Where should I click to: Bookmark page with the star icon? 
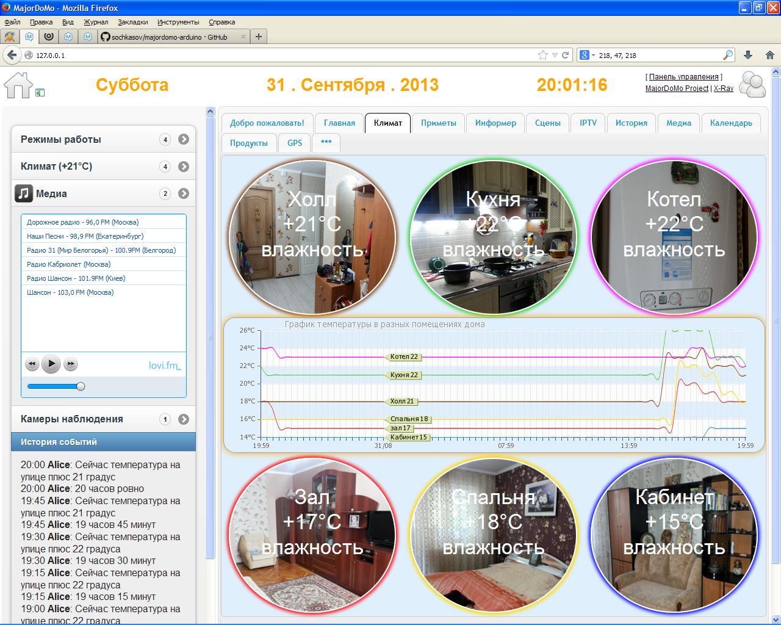click(542, 55)
